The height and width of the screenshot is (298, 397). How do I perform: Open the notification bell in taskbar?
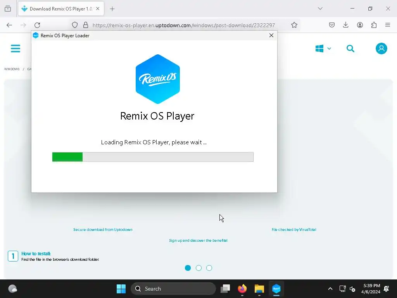(x=387, y=289)
